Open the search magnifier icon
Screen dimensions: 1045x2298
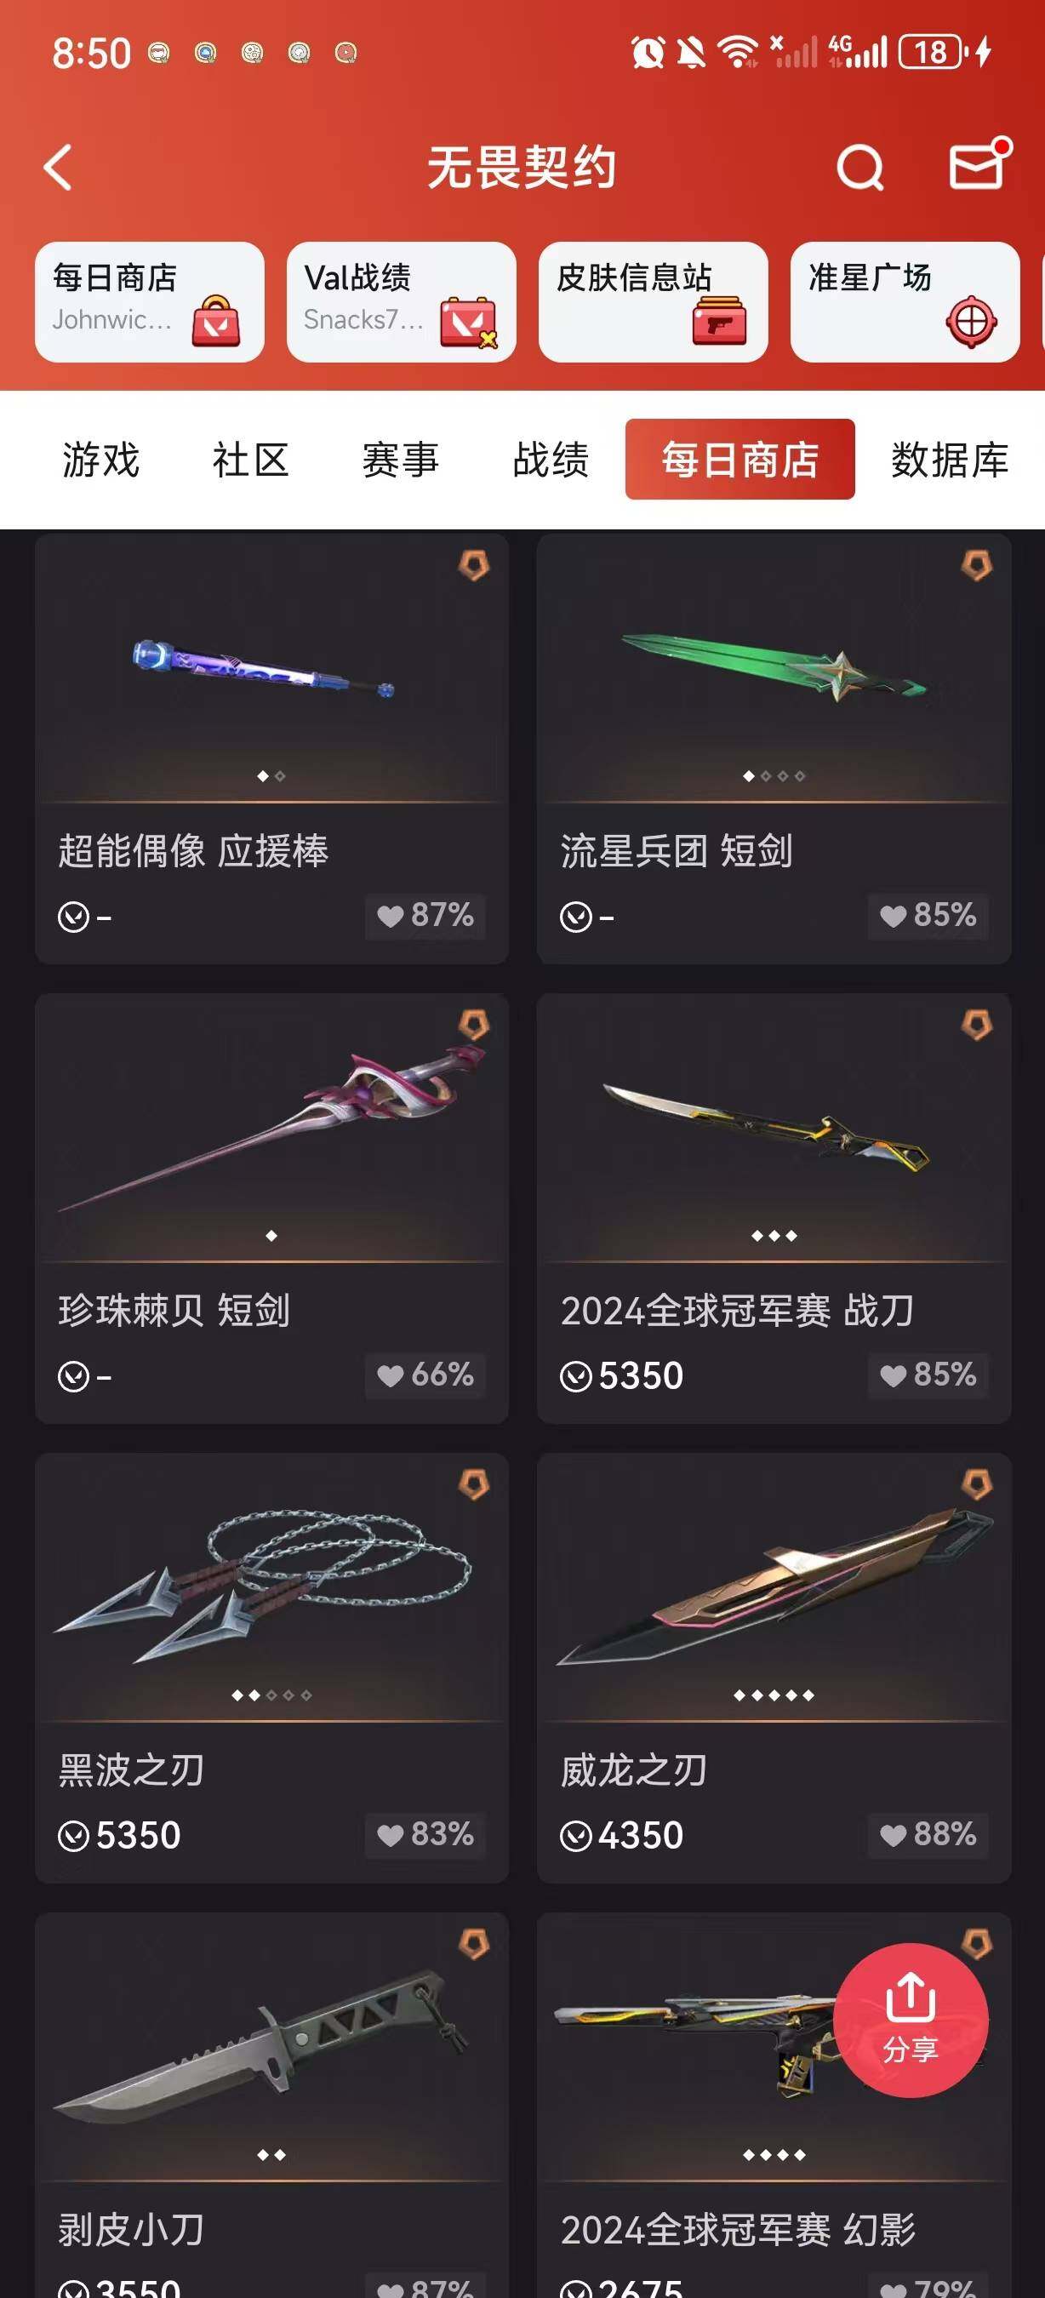pyautogui.click(x=859, y=168)
